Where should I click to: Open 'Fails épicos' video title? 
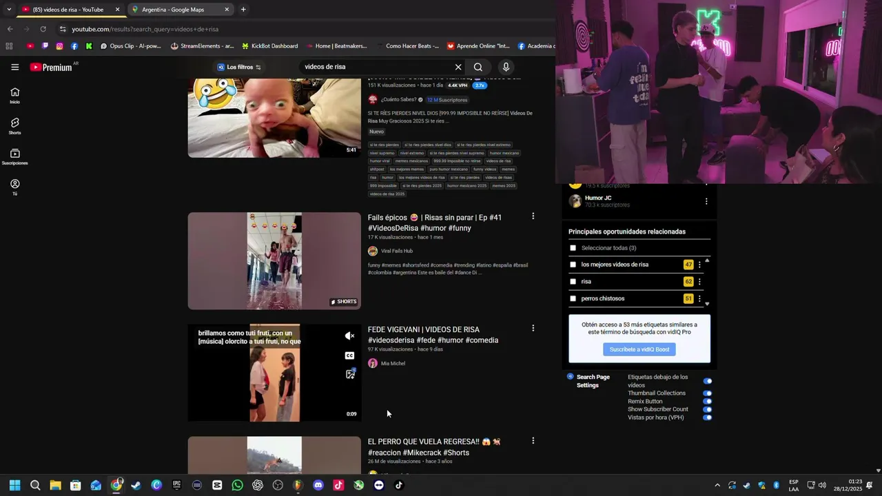tap(435, 223)
